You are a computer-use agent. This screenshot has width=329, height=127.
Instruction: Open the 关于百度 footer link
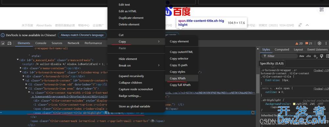(27, 25)
